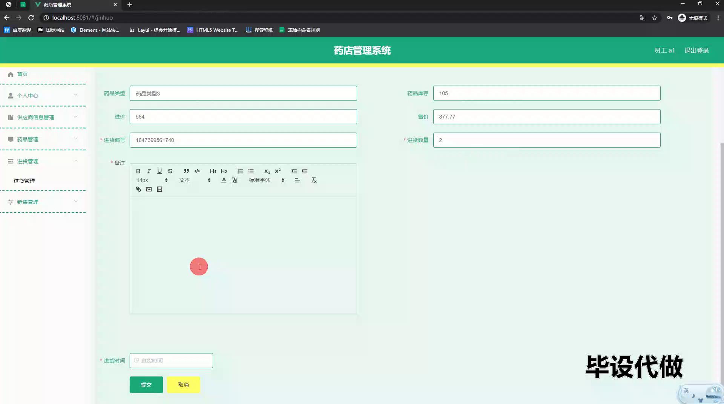Insert a blockquote in the remark editor
This screenshot has height=404, width=724.
pos(186,171)
